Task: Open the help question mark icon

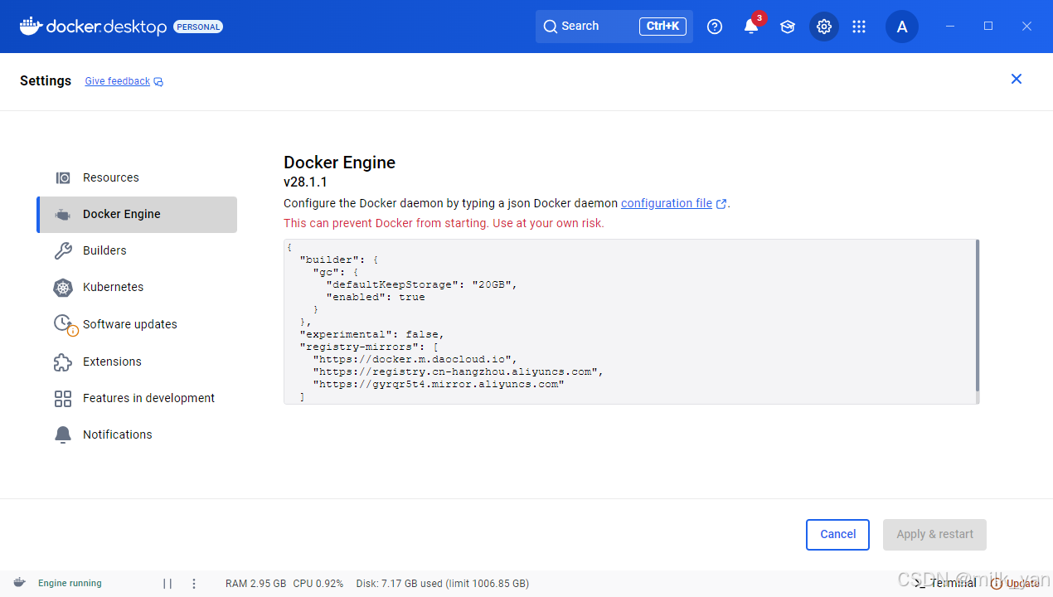Action: tap(715, 27)
